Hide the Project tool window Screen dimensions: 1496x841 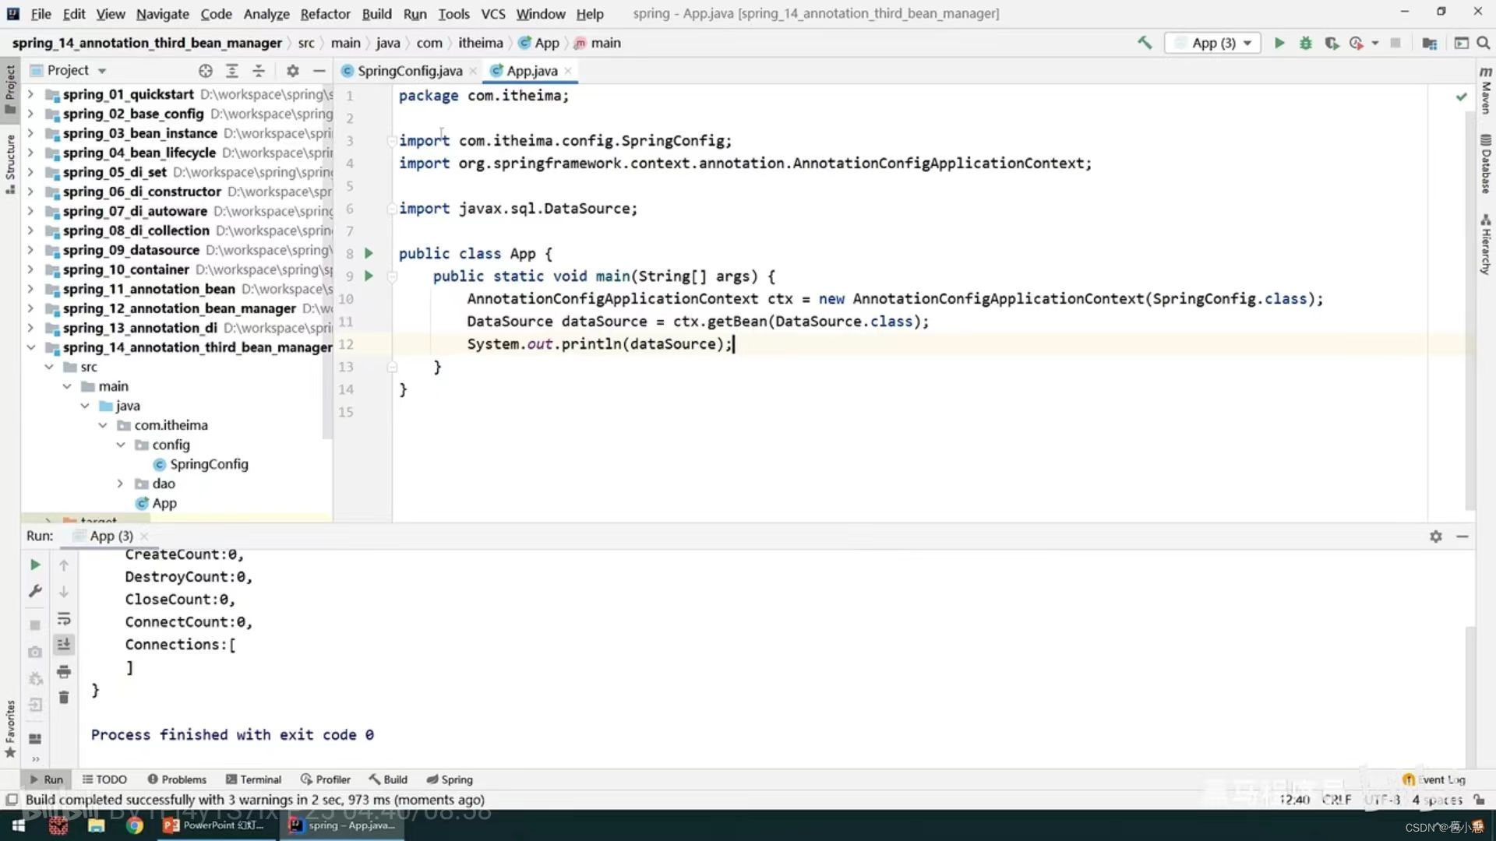click(x=319, y=71)
